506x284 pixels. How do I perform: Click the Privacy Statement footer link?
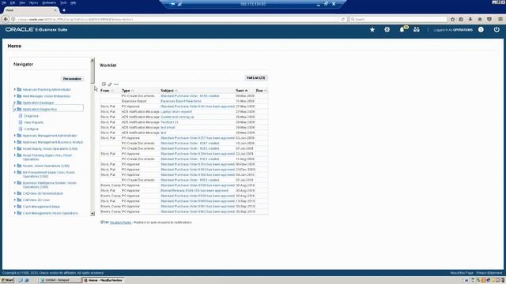click(x=489, y=273)
